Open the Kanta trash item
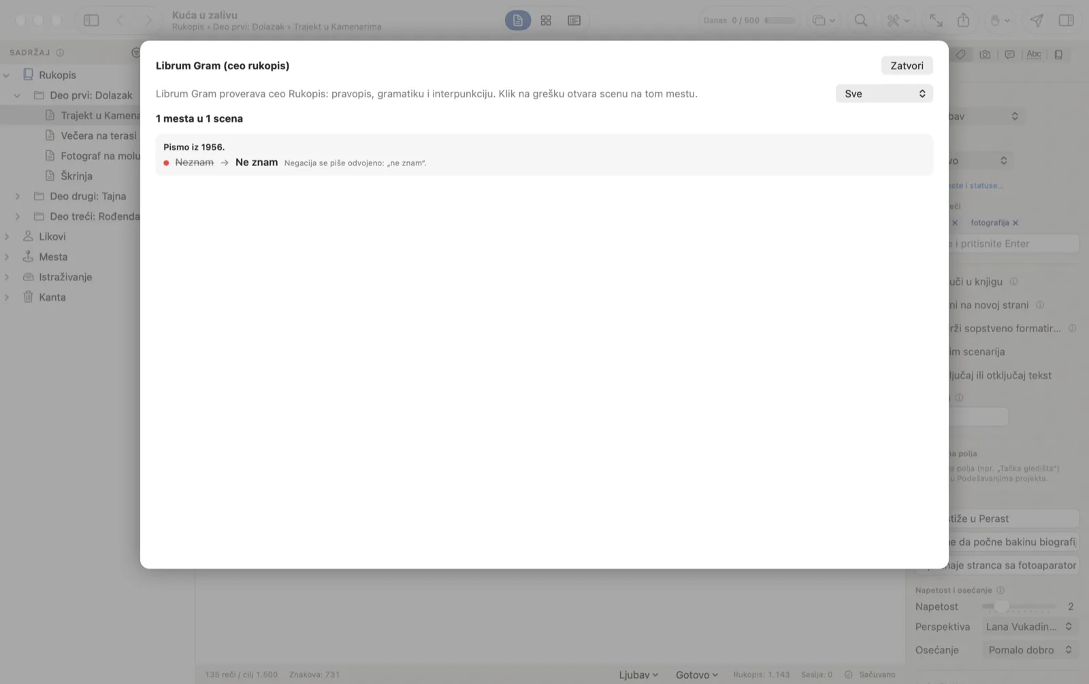Image resolution: width=1089 pixels, height=684 pixels. [x=44, y=297]
